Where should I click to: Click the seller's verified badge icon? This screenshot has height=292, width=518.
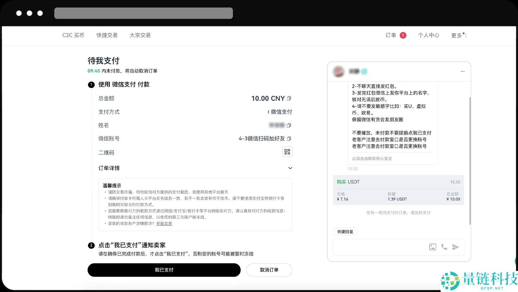(x=364, y=71)
